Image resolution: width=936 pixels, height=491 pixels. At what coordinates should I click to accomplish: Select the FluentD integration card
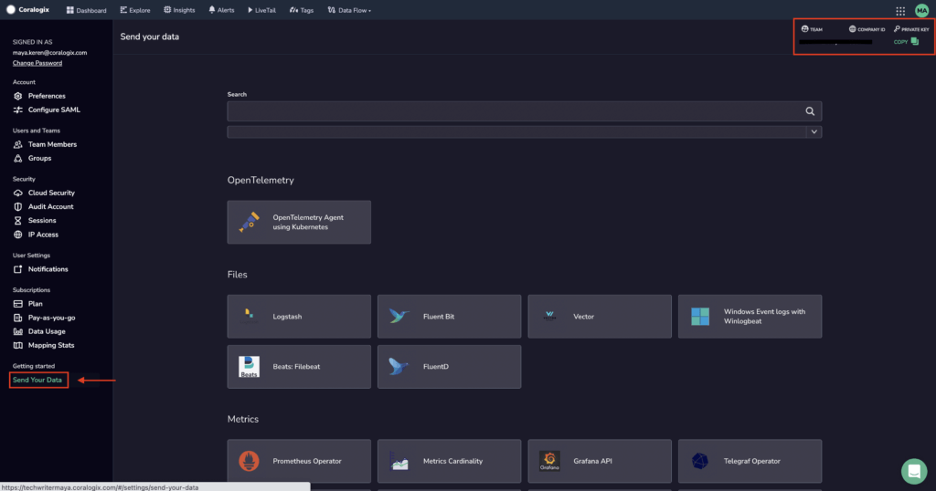click(x=450, y=367)
